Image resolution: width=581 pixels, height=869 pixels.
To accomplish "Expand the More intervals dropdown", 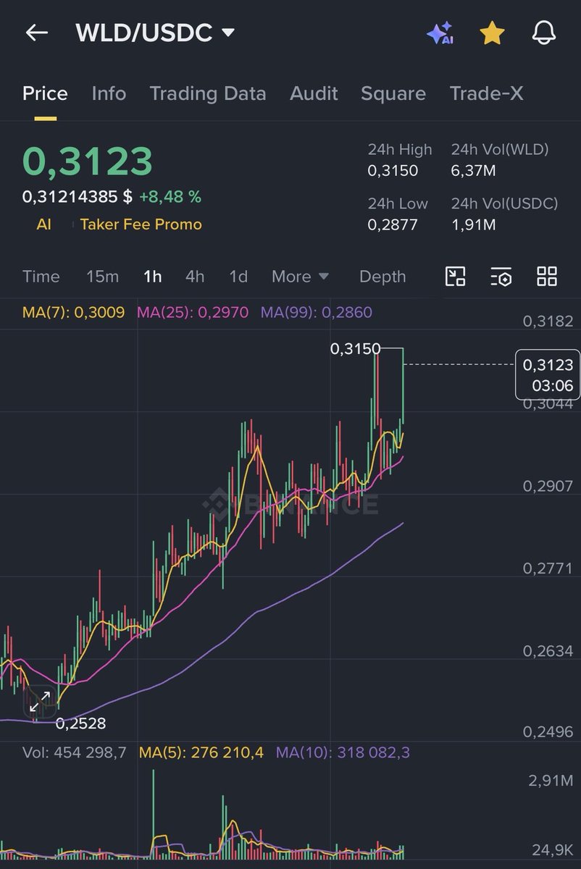I will (300, 277).
